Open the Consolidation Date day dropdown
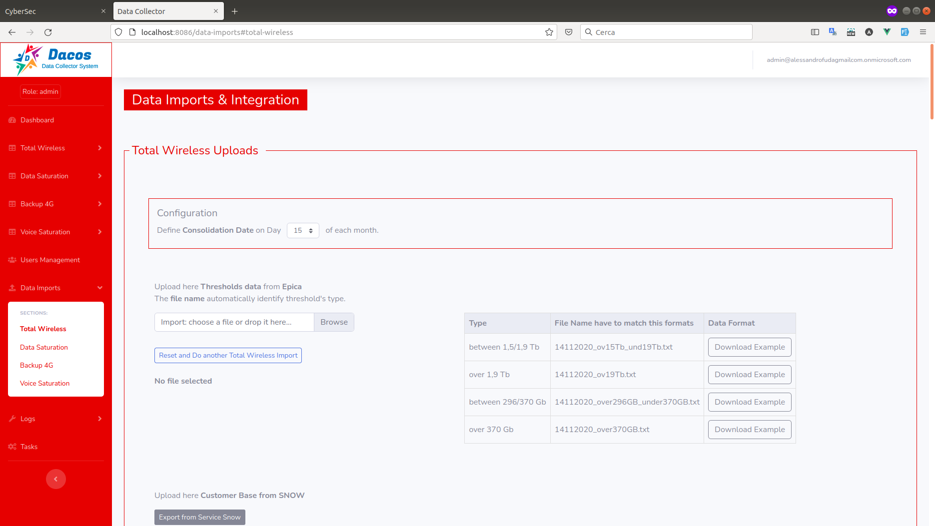 click(x=303, y=230)
